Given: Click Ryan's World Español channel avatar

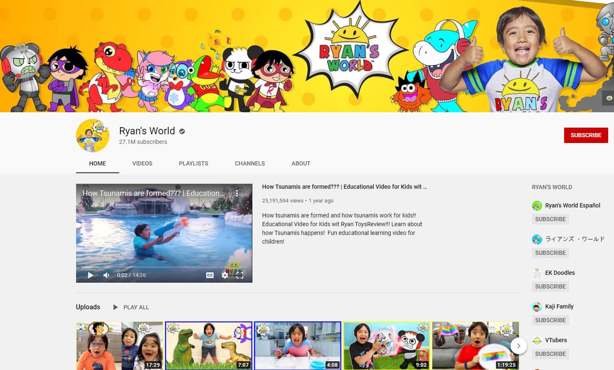Looking at the screenshot, I should pos(537,205).
